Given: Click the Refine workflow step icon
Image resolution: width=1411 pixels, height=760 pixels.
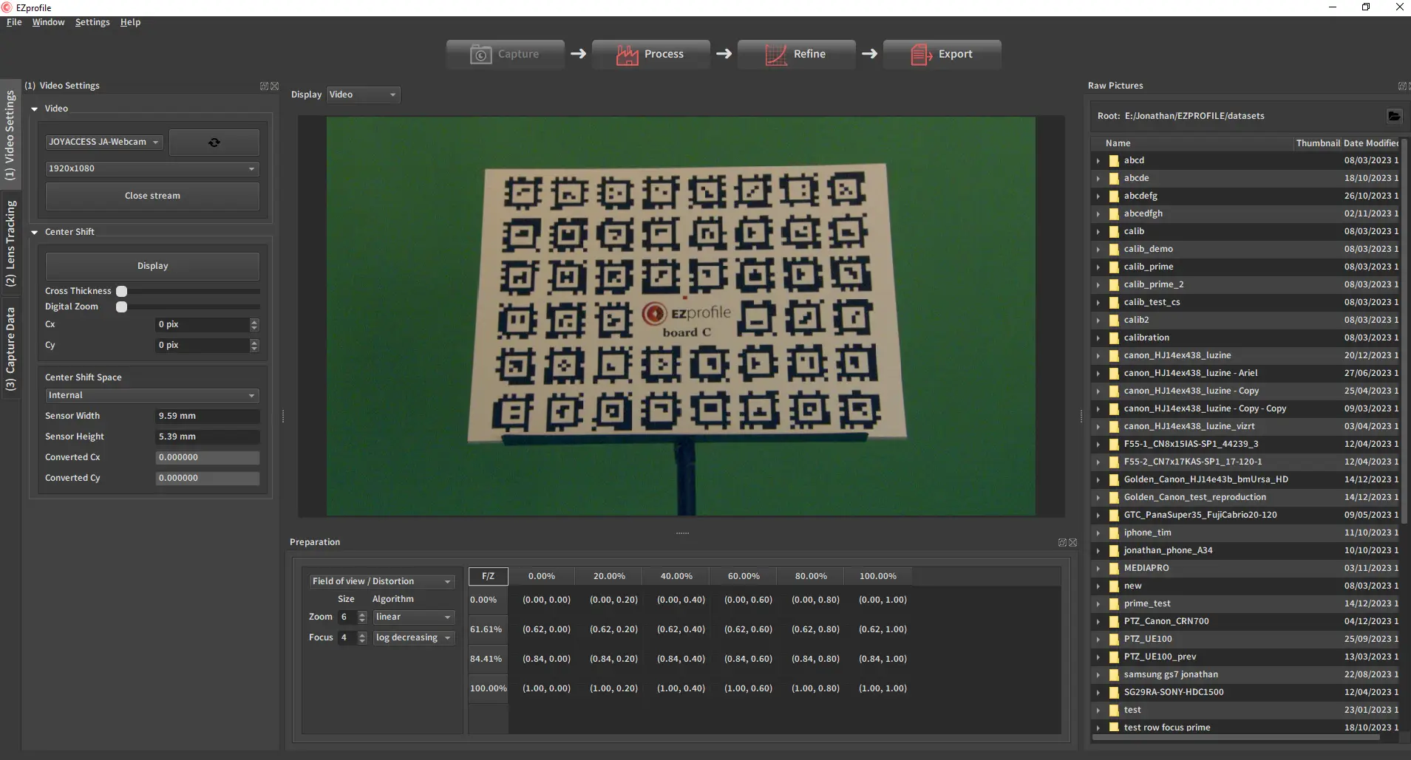Looking at the screenshot, I should point(775,55).
